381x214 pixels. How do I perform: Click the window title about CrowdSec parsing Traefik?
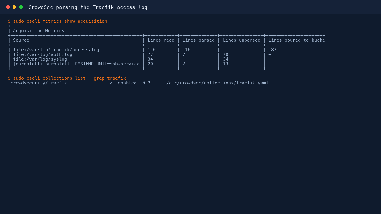pos(88,7)
